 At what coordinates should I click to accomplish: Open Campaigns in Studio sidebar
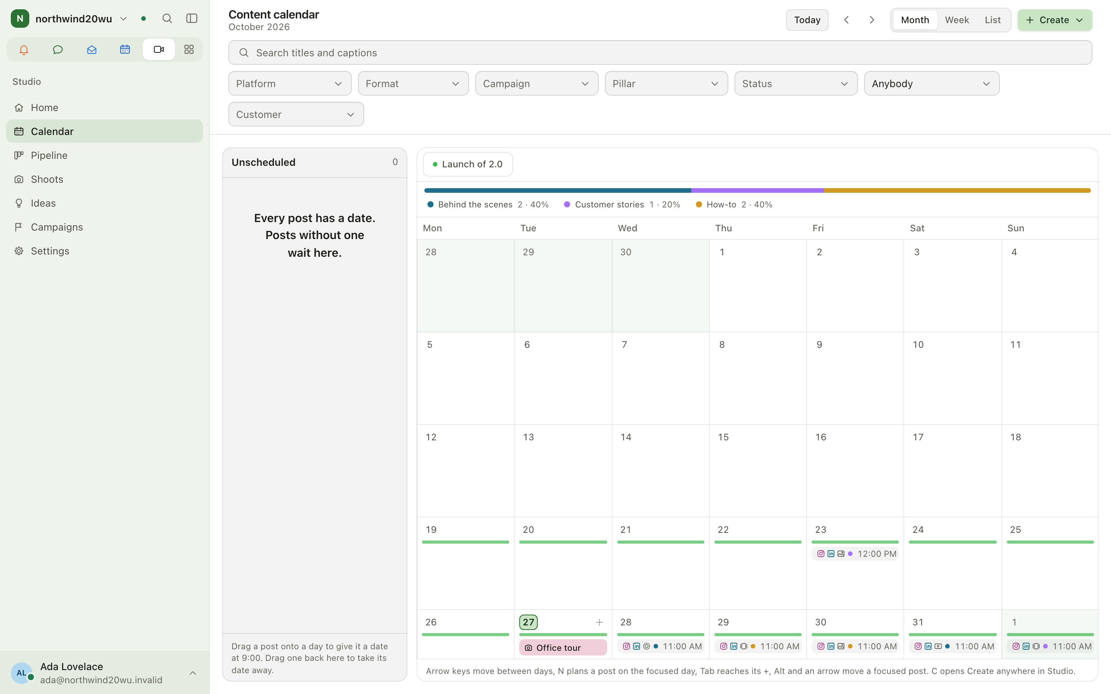click(104, 227)
